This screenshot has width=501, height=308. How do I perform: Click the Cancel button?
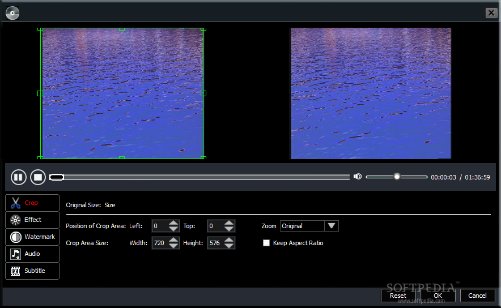[477, 296]
